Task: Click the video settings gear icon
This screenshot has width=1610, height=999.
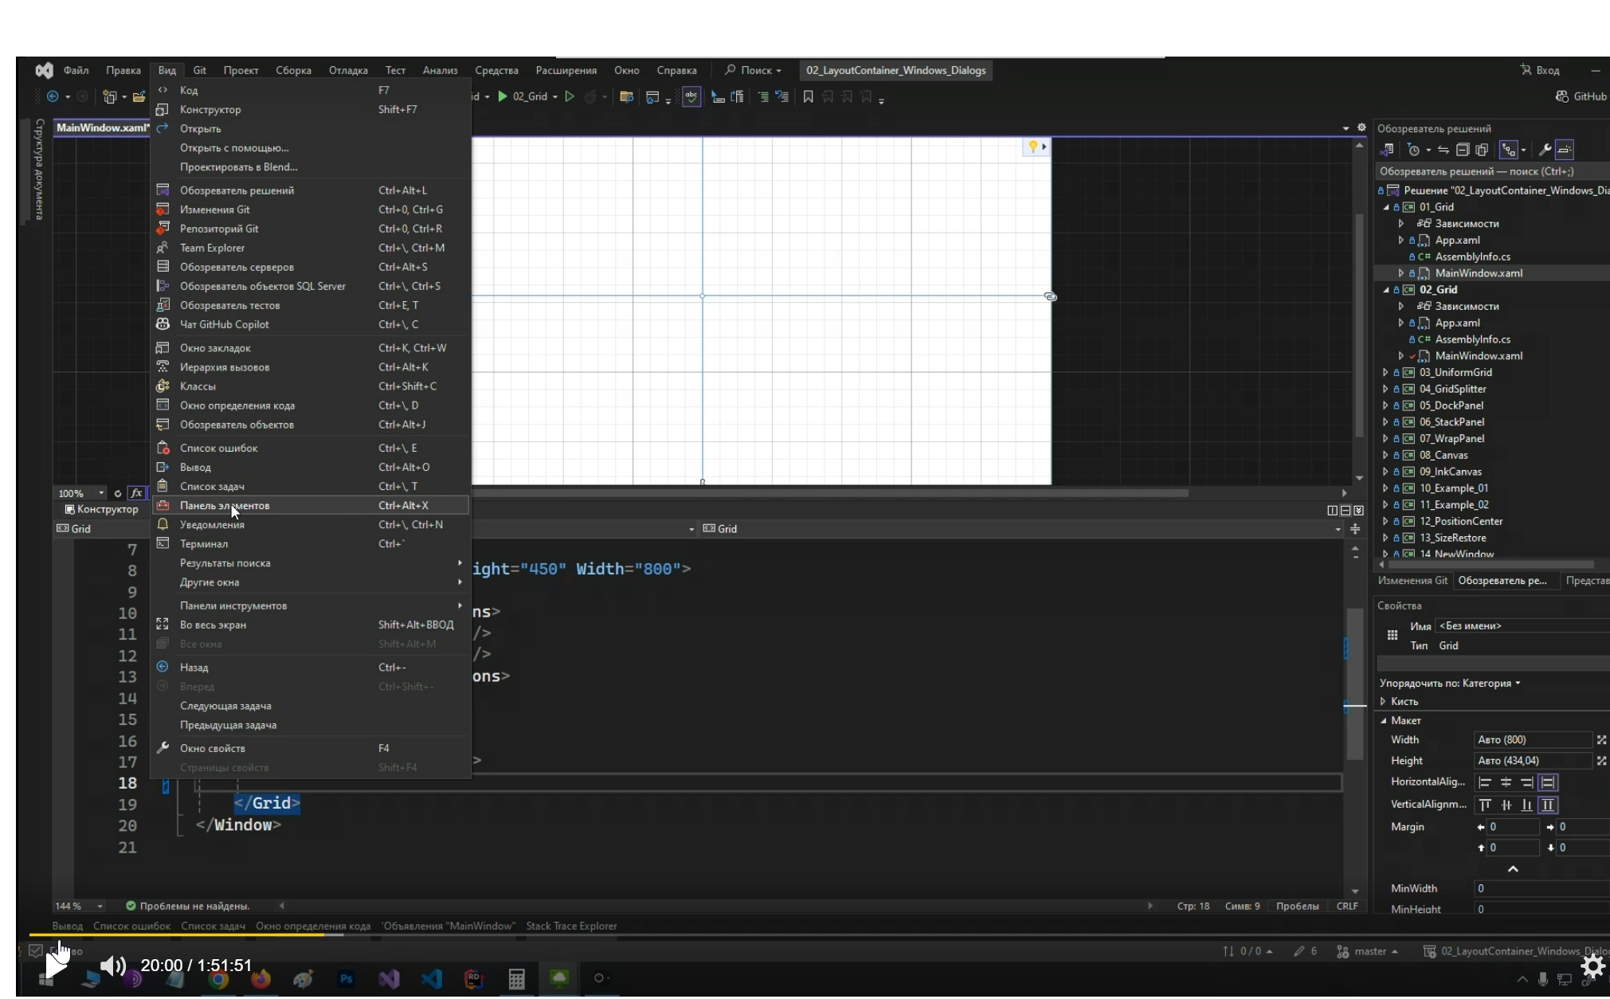Action: click(x=1592, y=966)
